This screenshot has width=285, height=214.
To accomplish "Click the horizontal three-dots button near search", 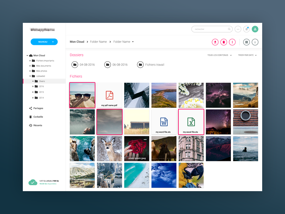I will point(238,29).
